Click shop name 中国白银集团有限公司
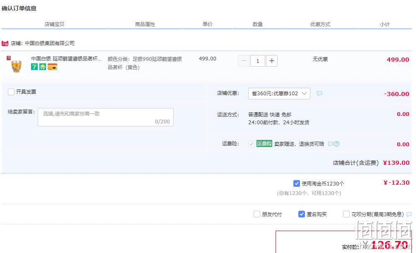This screenshot has width=416, height=253. coord(50,43)
